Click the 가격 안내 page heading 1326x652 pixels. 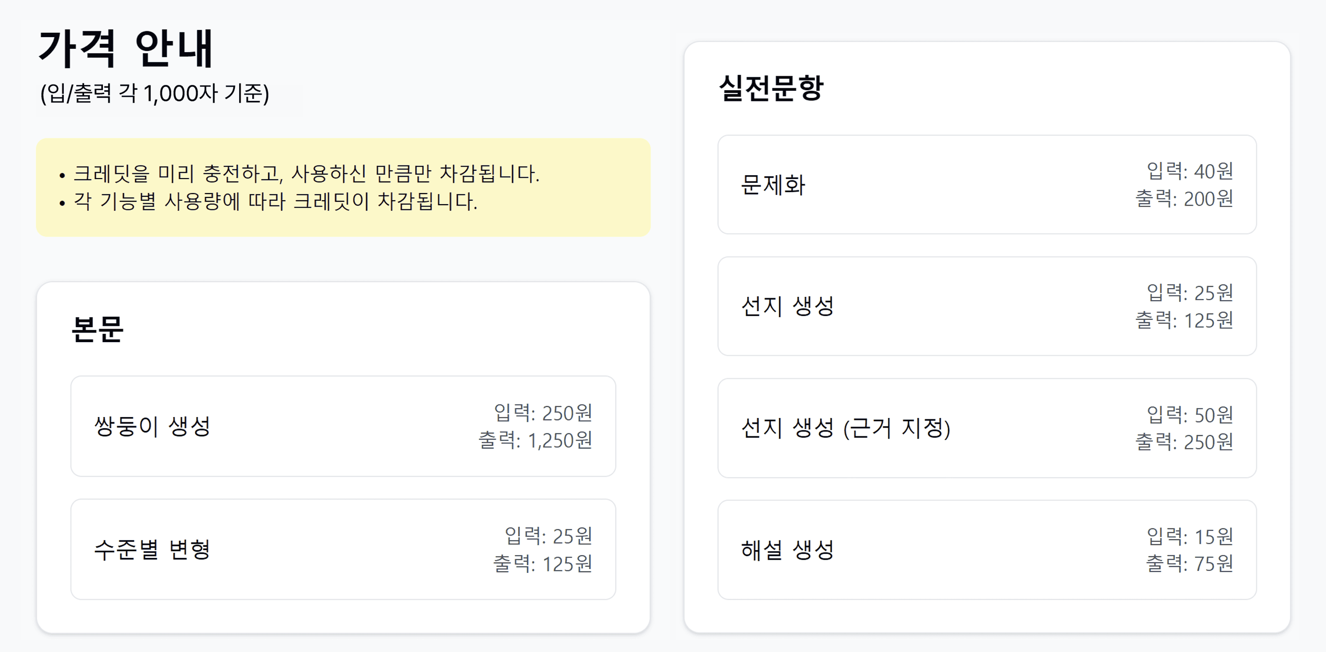click(126, 48)
